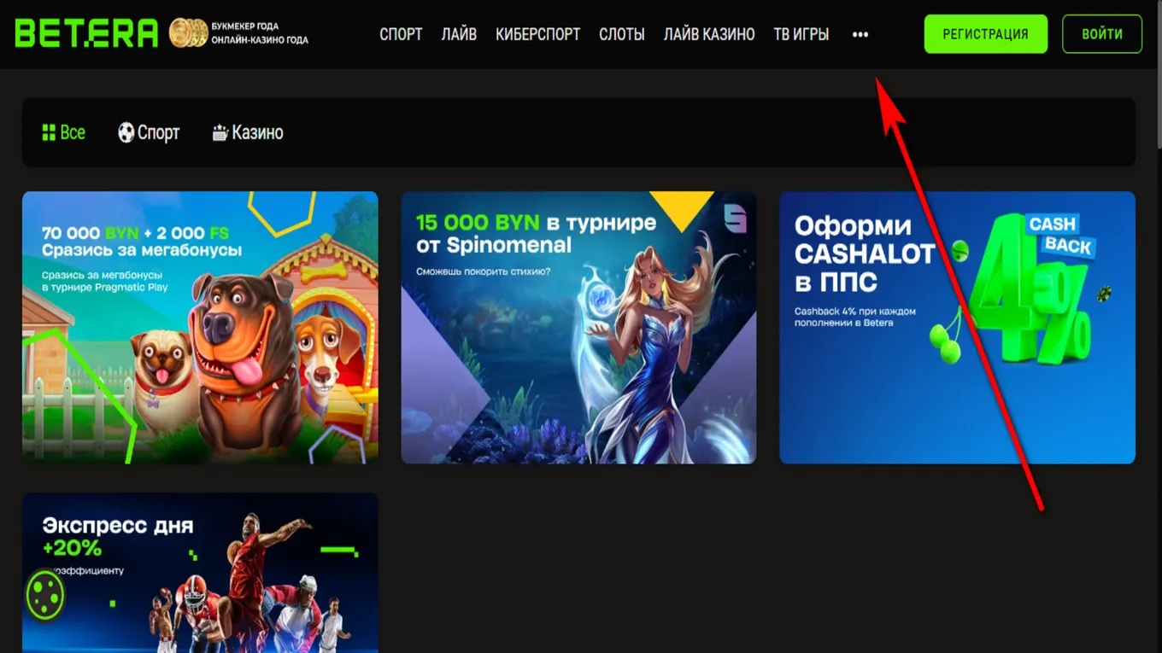The height and width of the screenshot is (653, 1162).
Task: Open the Слоты section
Action: click(622, 34)
